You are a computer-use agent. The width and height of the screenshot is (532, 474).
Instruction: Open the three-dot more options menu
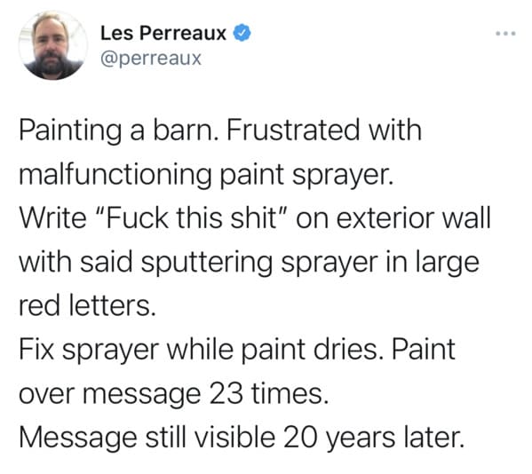coord(505,34)
